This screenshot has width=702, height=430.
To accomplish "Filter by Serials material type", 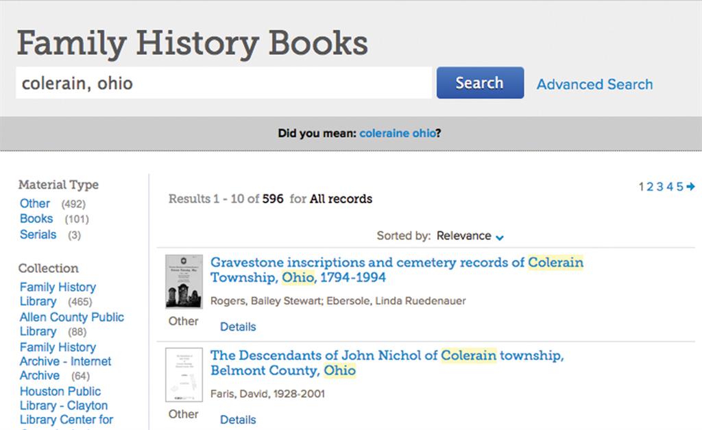I will 38,235.
